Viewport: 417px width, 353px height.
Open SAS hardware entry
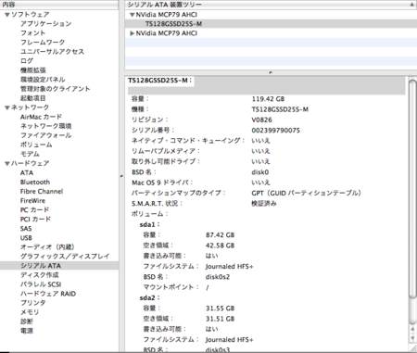(x=26, y=229)
